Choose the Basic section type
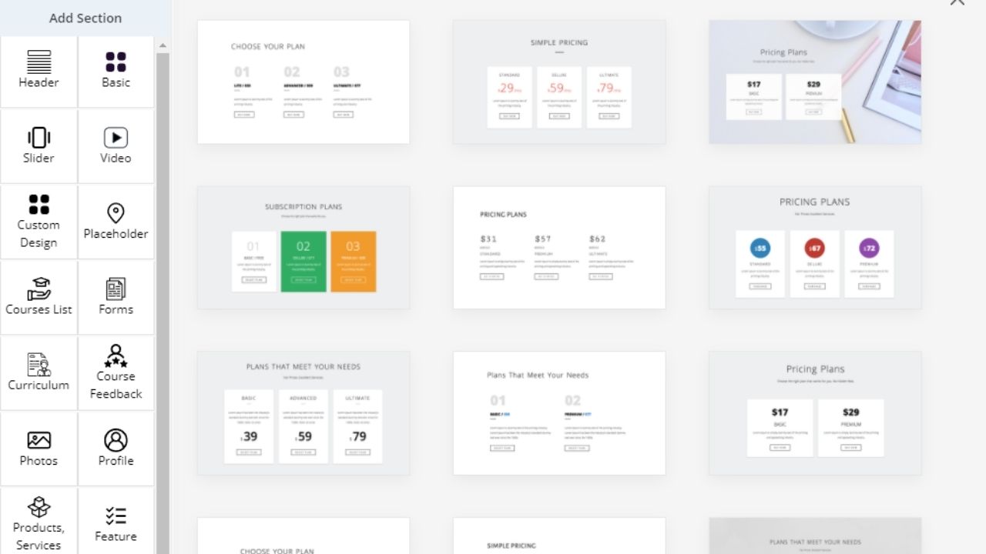986x554 pixels. (x=116, y=72)
